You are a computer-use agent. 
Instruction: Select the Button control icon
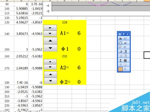click(x=125, y=43)
